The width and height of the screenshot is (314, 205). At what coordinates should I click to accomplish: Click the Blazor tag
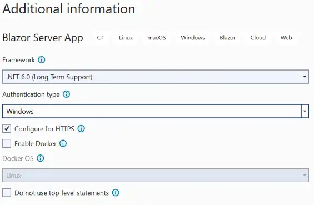(x=227, y=38)
